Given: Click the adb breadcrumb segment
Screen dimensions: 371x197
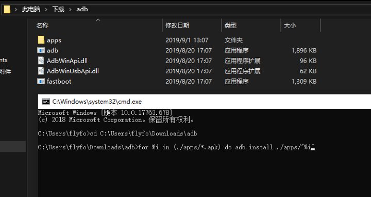Looking at the screenshot, I should (82, 9).
